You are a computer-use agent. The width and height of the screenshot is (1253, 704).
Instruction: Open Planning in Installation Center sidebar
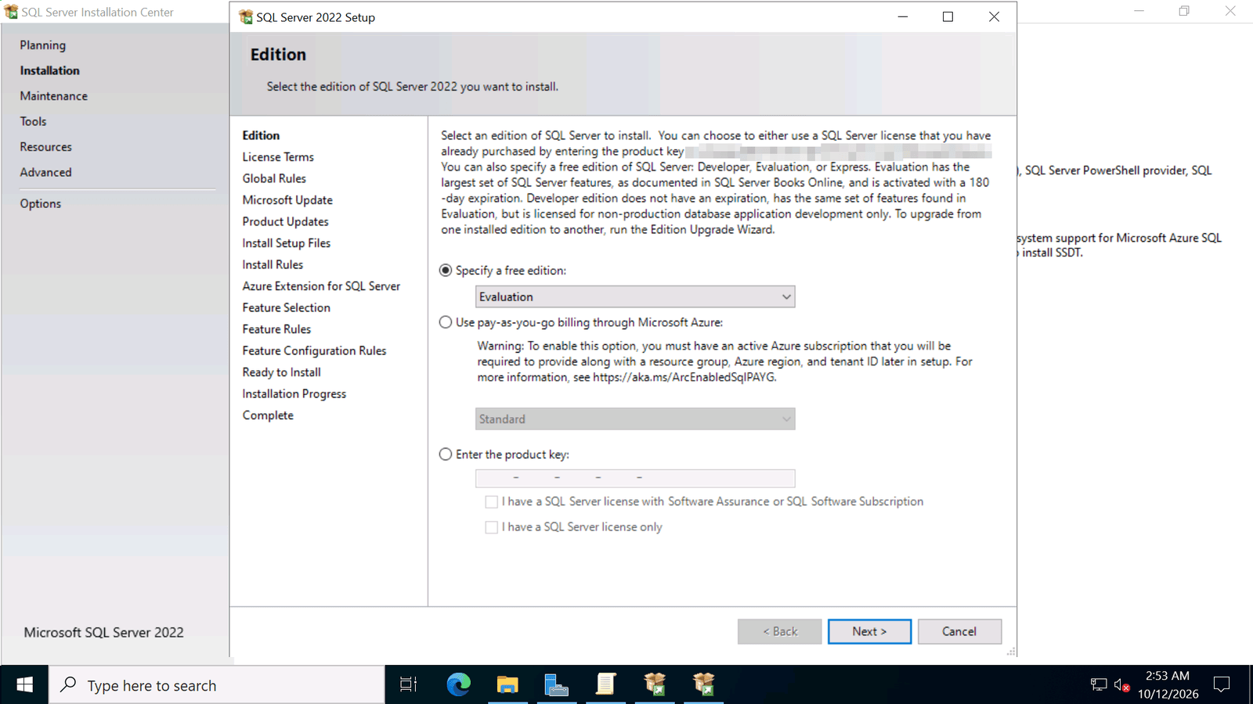pyautogui.click(x=43, y=45)
